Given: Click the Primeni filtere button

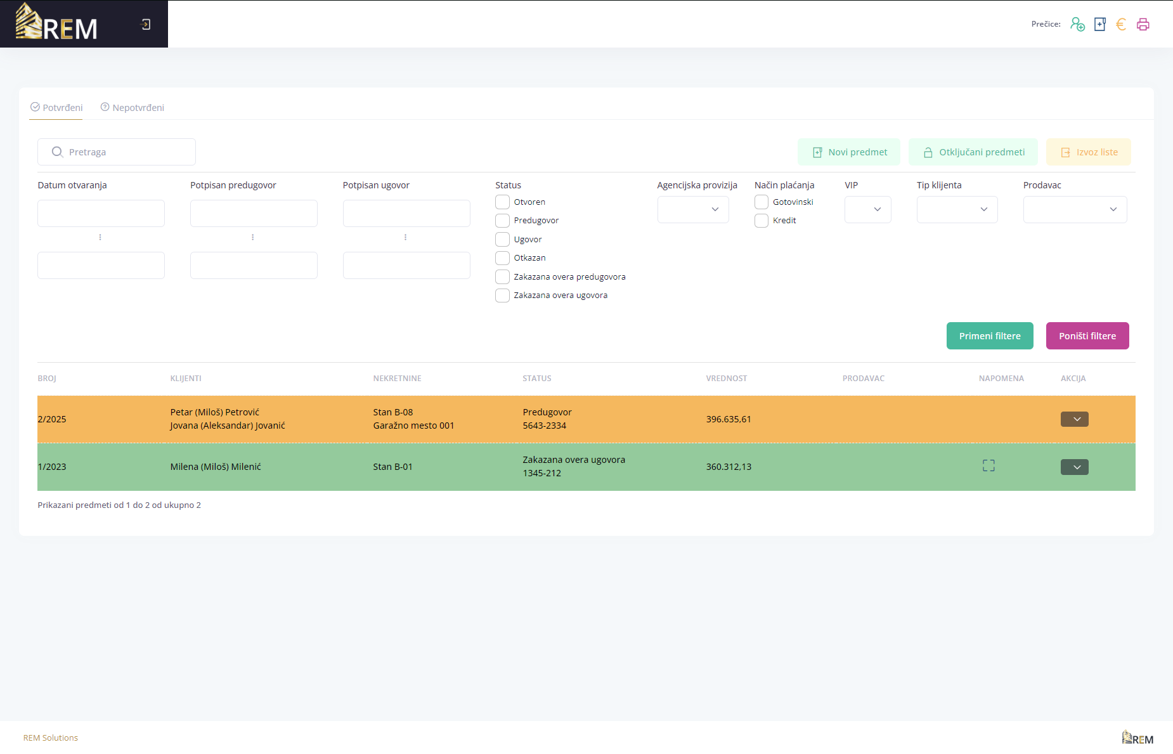Looking at the screenshot, I should [x=990, y=336].
